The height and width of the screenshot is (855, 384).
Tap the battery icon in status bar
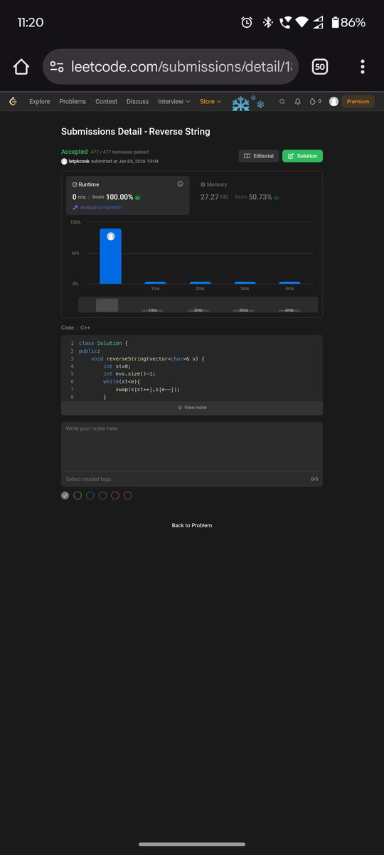pyautogui.click(x=334, y=23)
